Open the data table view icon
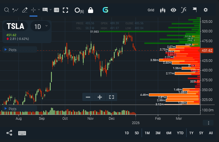The image size is (219, 142). click(x=56, y=10)
